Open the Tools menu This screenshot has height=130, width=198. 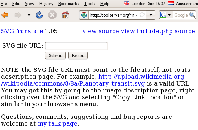(90, 4)
